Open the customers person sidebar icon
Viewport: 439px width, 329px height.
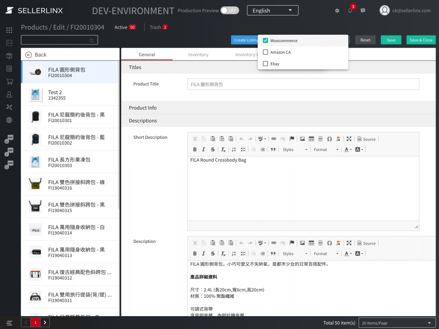click(9, 94)
